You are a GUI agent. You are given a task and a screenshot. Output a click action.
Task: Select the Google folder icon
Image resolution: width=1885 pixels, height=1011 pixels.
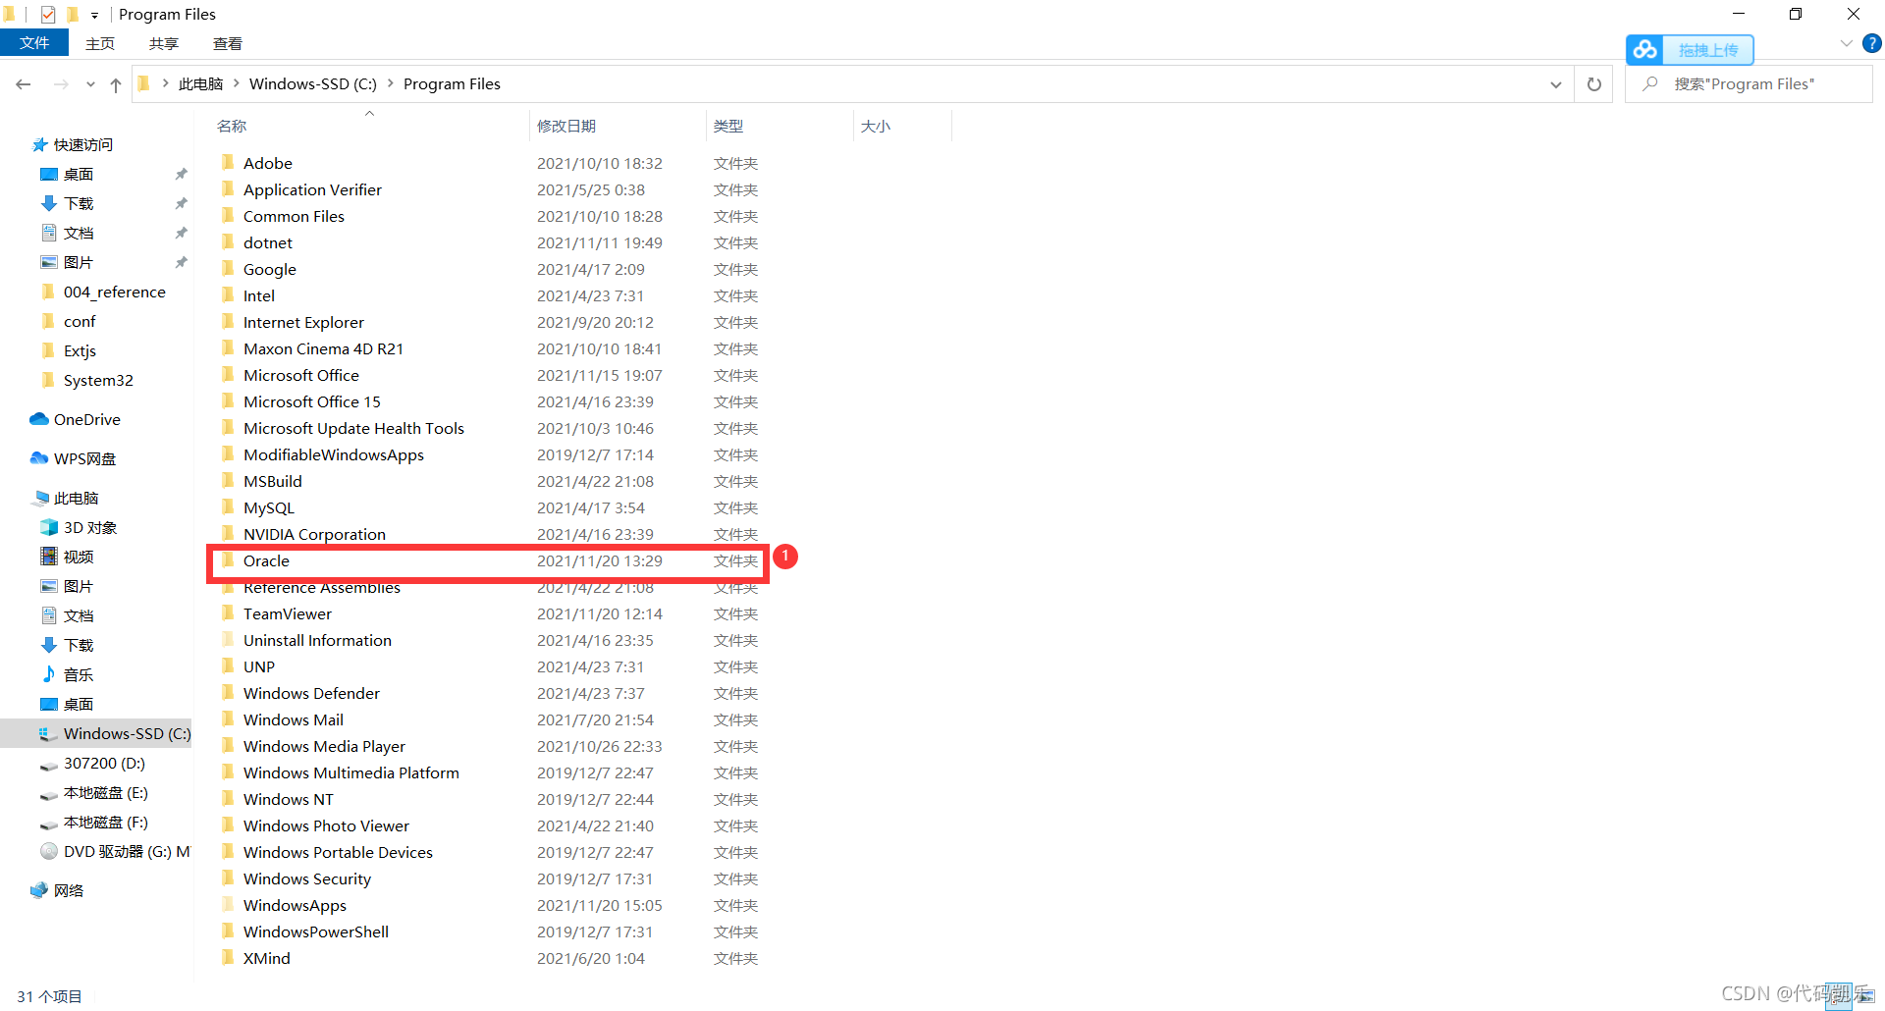click(228, 268)
